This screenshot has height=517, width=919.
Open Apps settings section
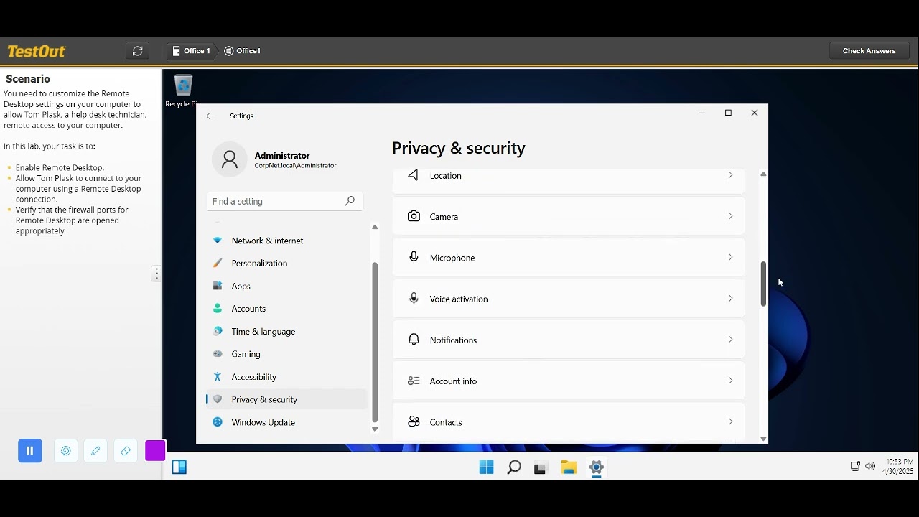click(x=286, y=286)
